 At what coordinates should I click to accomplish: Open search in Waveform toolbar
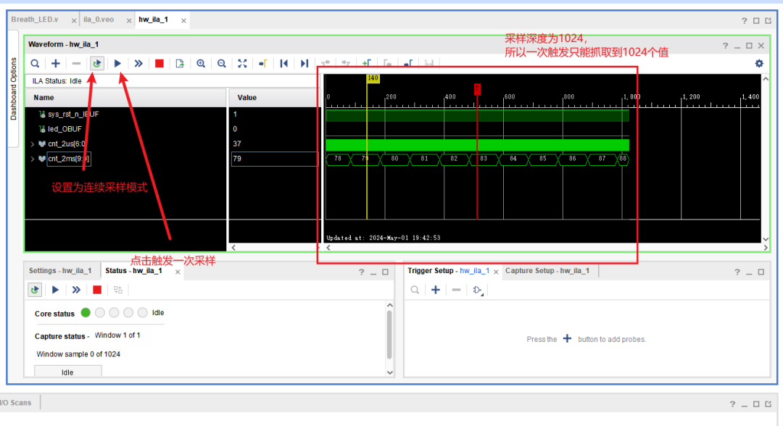[x=35, y=63]
